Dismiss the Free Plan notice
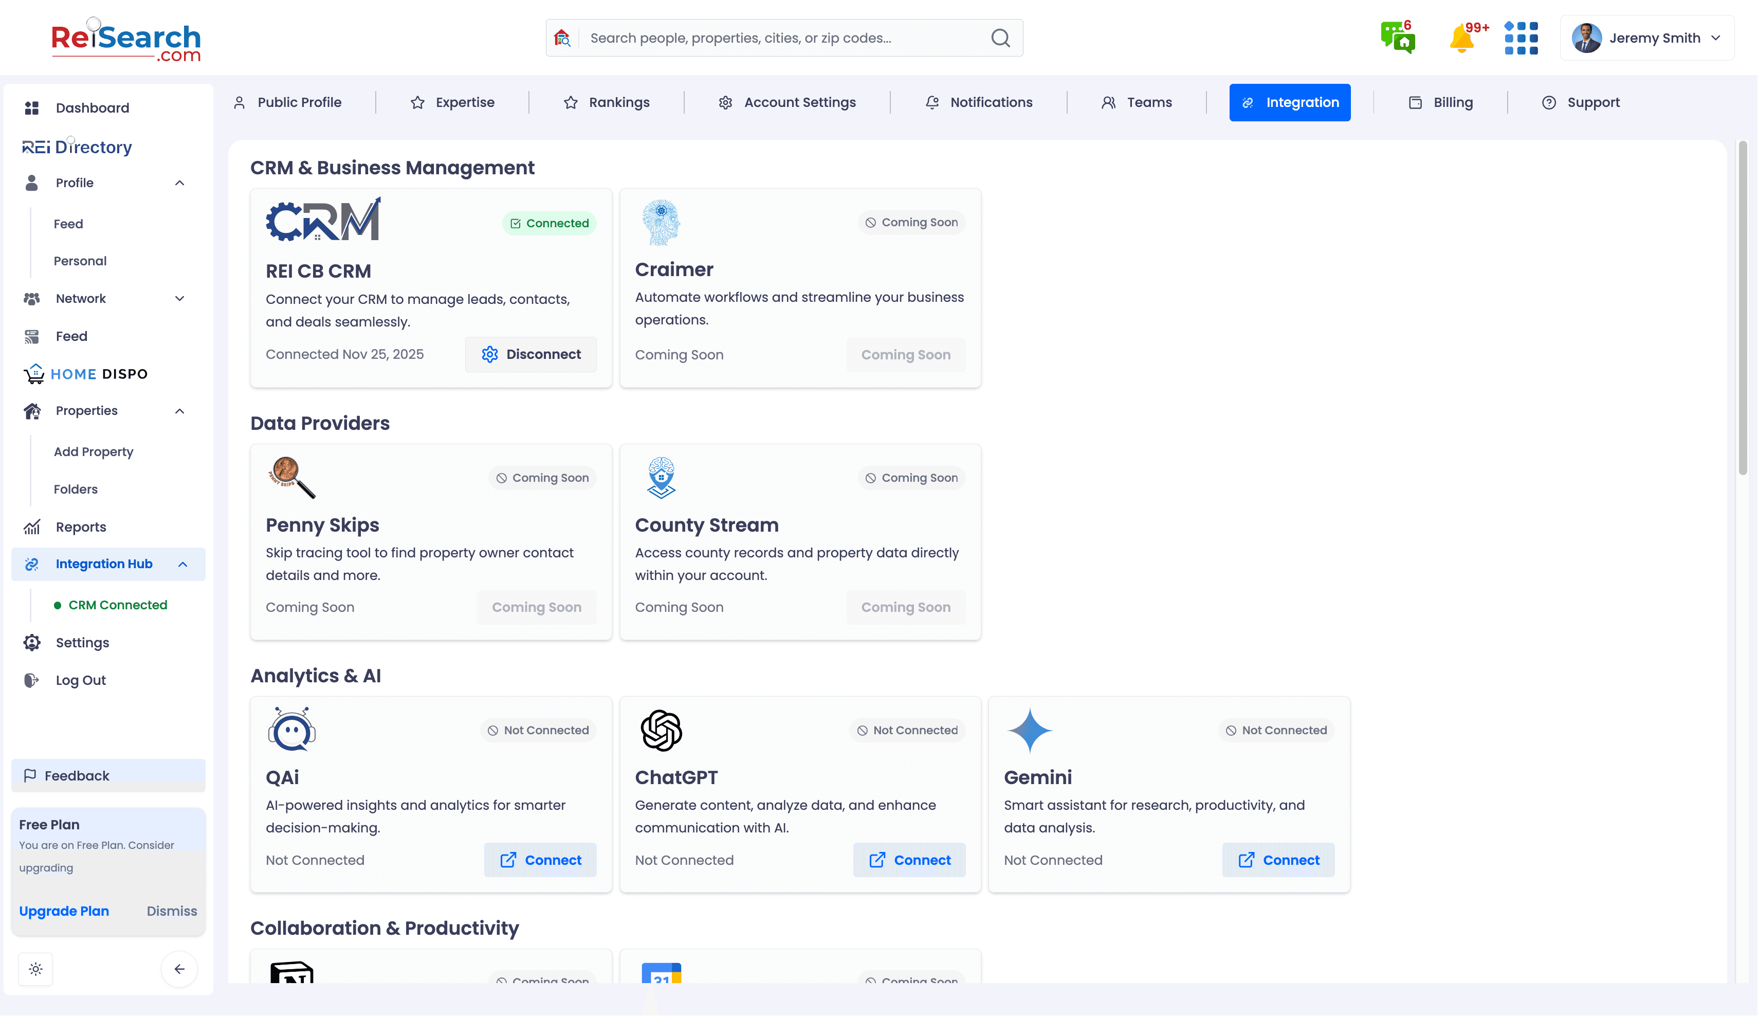The height and width of the screenshot is (1016, 1758). pos(172,911)
